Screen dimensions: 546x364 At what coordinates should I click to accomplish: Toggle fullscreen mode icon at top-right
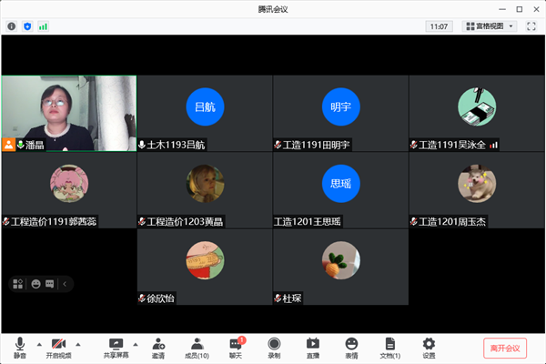pos(531,26)
